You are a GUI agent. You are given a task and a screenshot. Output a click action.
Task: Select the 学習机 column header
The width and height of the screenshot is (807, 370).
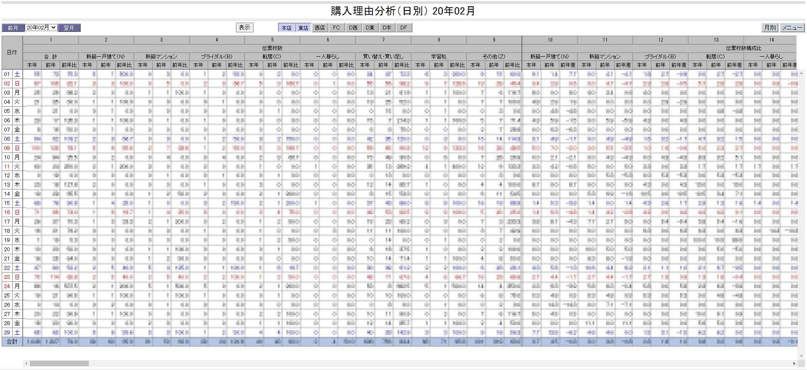point(439,57)
